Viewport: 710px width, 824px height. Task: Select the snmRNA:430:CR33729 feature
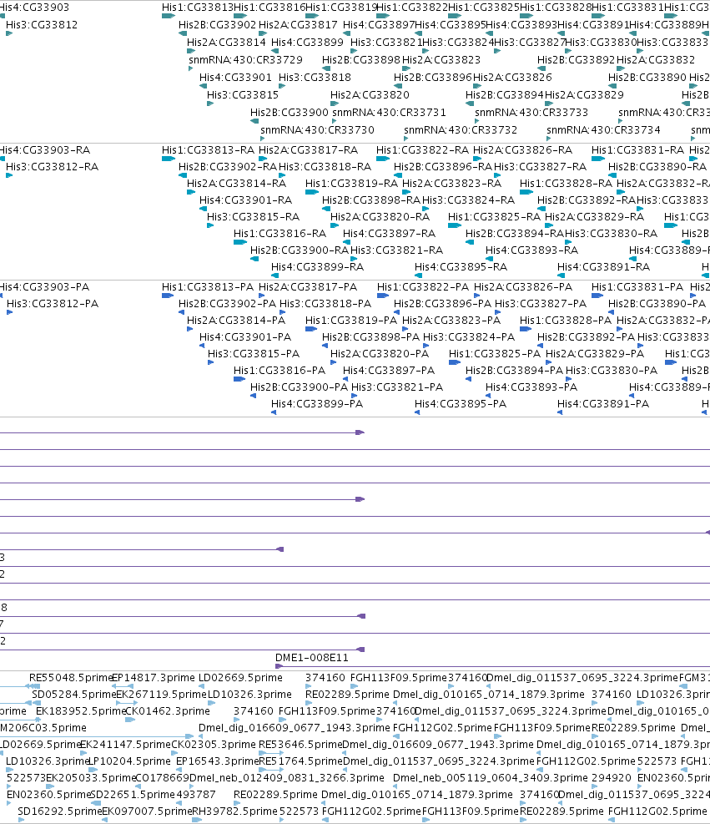click(246, 60)
